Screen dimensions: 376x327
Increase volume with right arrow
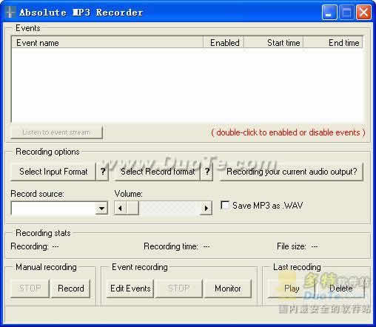tap(206, 209)
